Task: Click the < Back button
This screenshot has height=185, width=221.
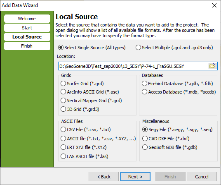Action: pos(103,176)
